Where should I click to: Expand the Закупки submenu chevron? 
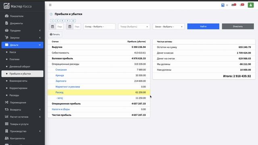pyautogui.click(x=40, y=37)
